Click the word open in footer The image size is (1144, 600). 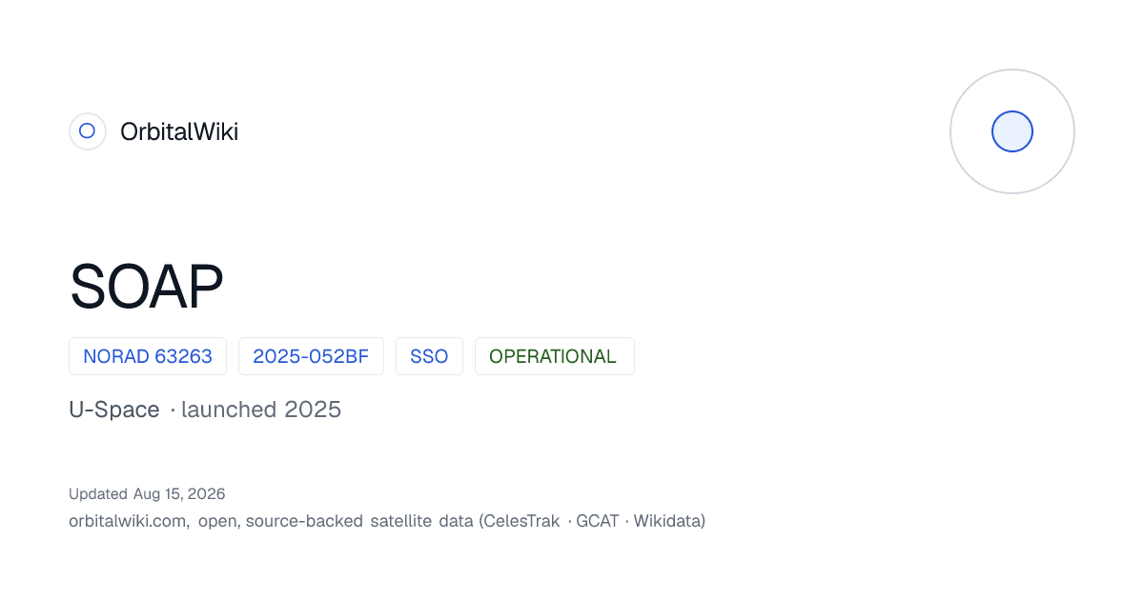219,521
